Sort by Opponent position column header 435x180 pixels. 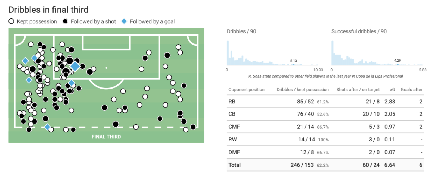(x=246, y=90)
